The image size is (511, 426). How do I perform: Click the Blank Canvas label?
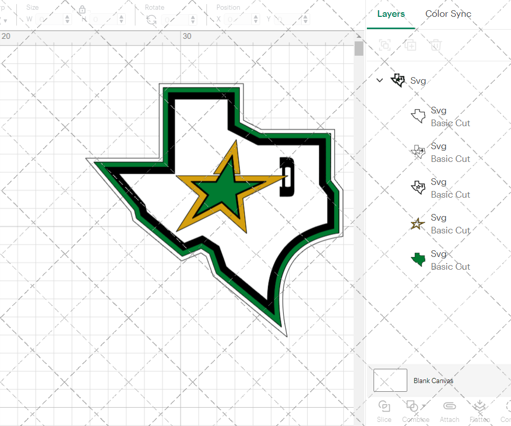click(433, 381)
